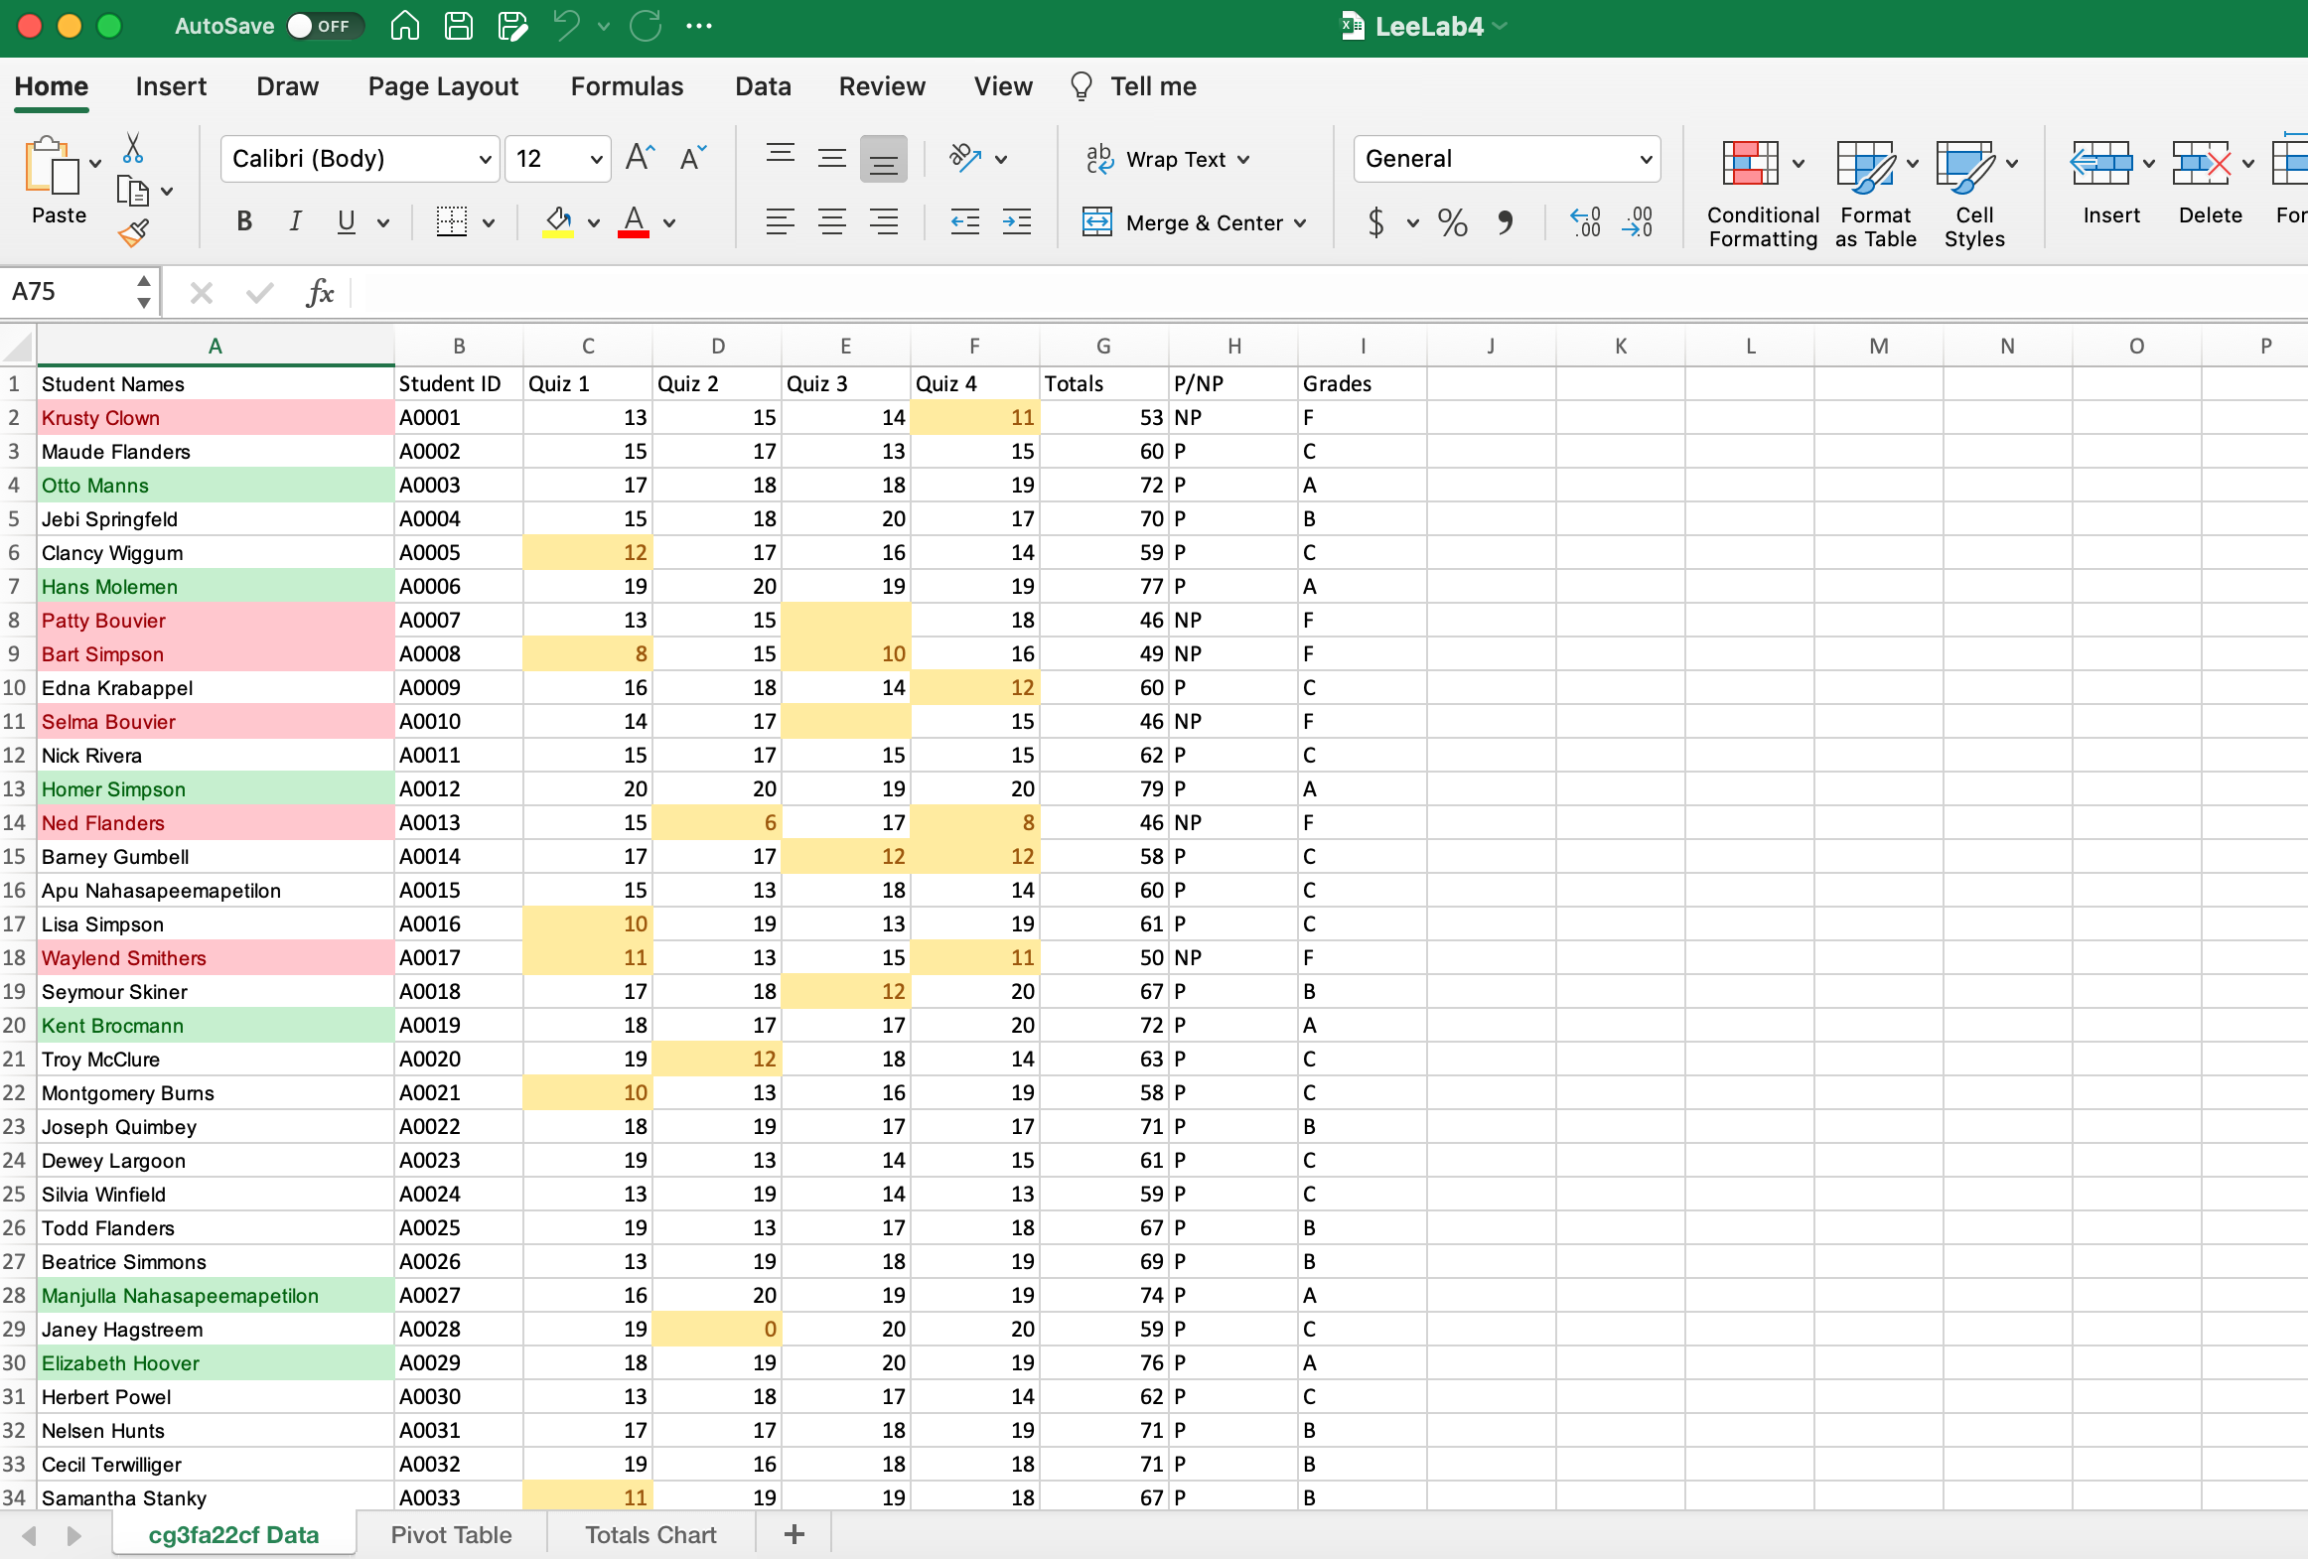Image resolution: width=2308 pixels, height=1559 pixels.
Task: Align text left
Action: coord(781,221)
